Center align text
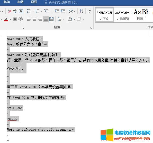The width and height of the screenshot is (153, 143). tap(34, 19)
